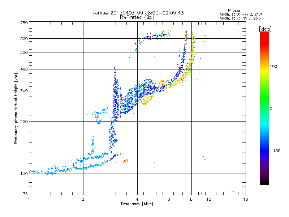The height and width of the screenshot is (217, 289).
Task: Click the colorbar tick label '-100'
Action: click(x=275, y=151)
